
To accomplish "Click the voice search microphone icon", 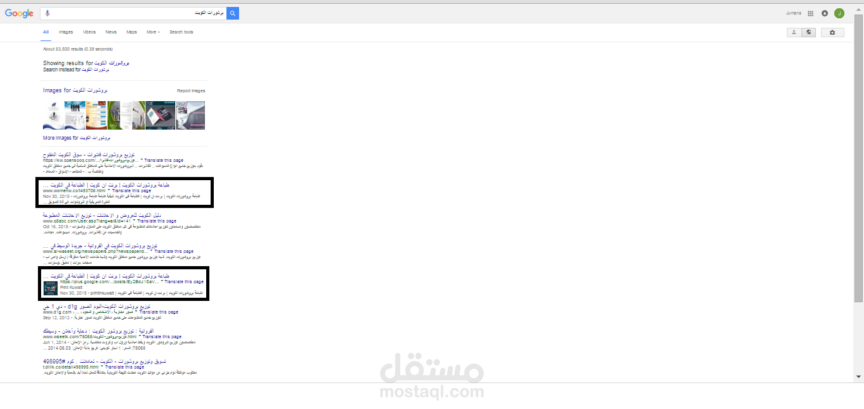I will tap(47, 13).
